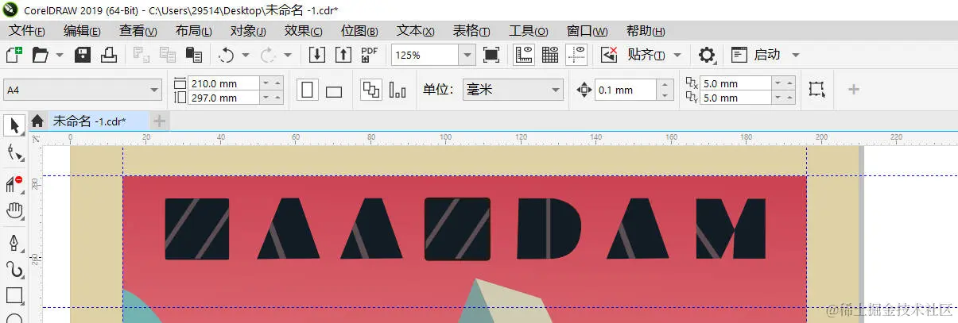
Task: Open the 查看 menu
Action: click(x=138, y=31)
